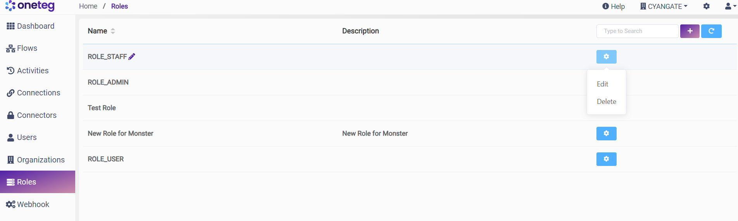Select Delete from the role context menu
This screenshot has width=738, height=221.
[606, 102]
